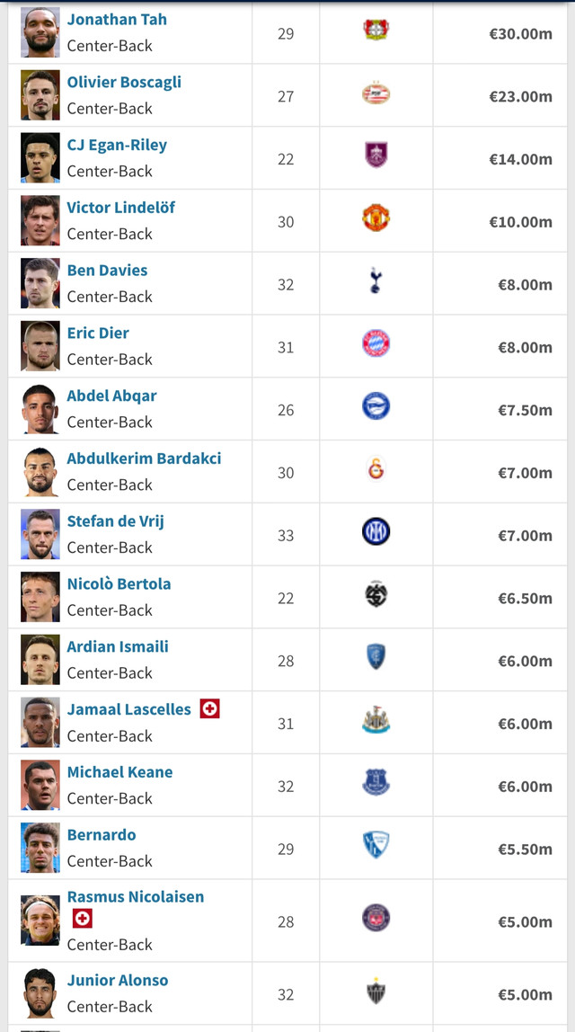Select Junior Alonso's player photo
The width and height of the screenshot is (575, 1032).
[40, 993]
